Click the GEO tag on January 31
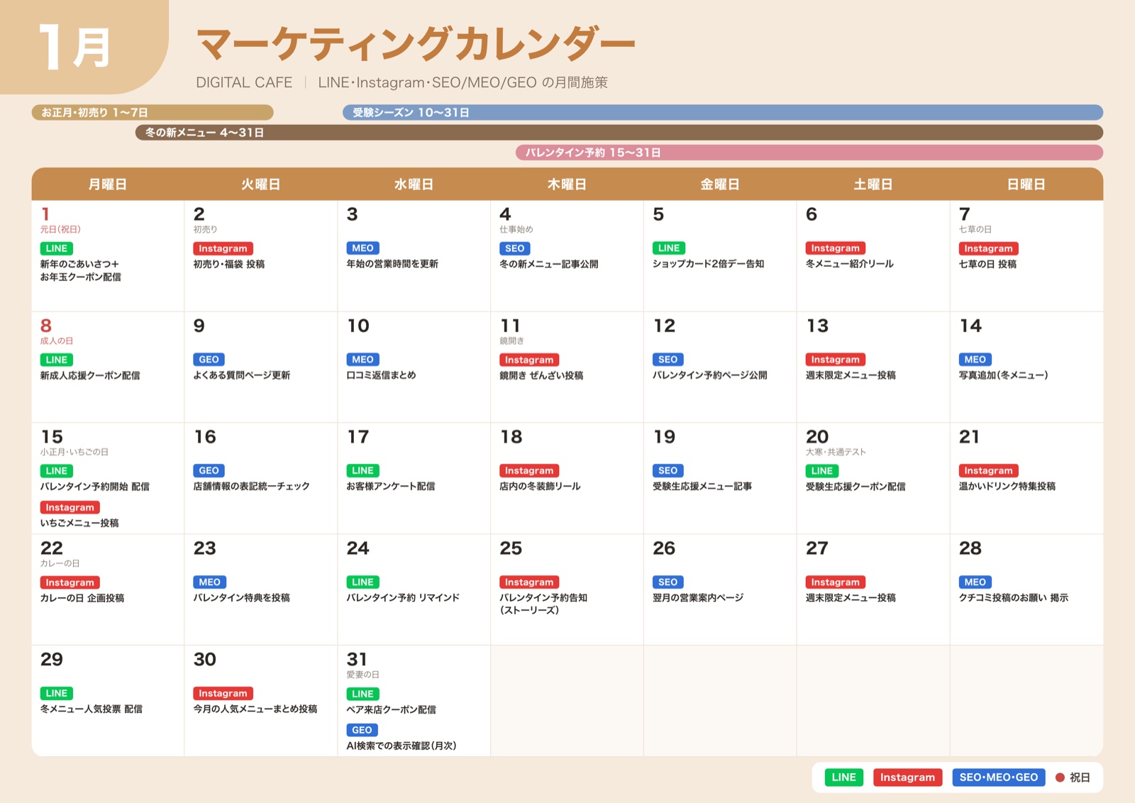This screenshot has width=1135, height=803. [362, 730]
